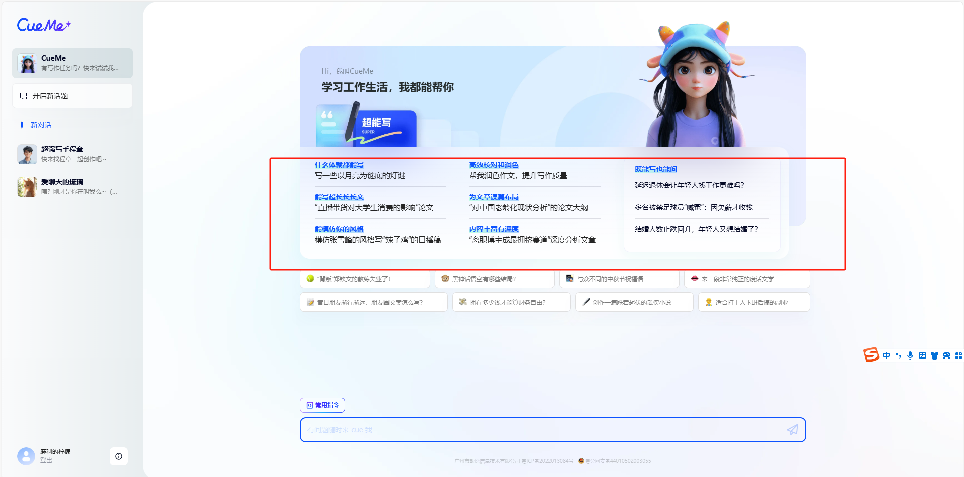Click the microphone voice input icon

coord(910,355)
